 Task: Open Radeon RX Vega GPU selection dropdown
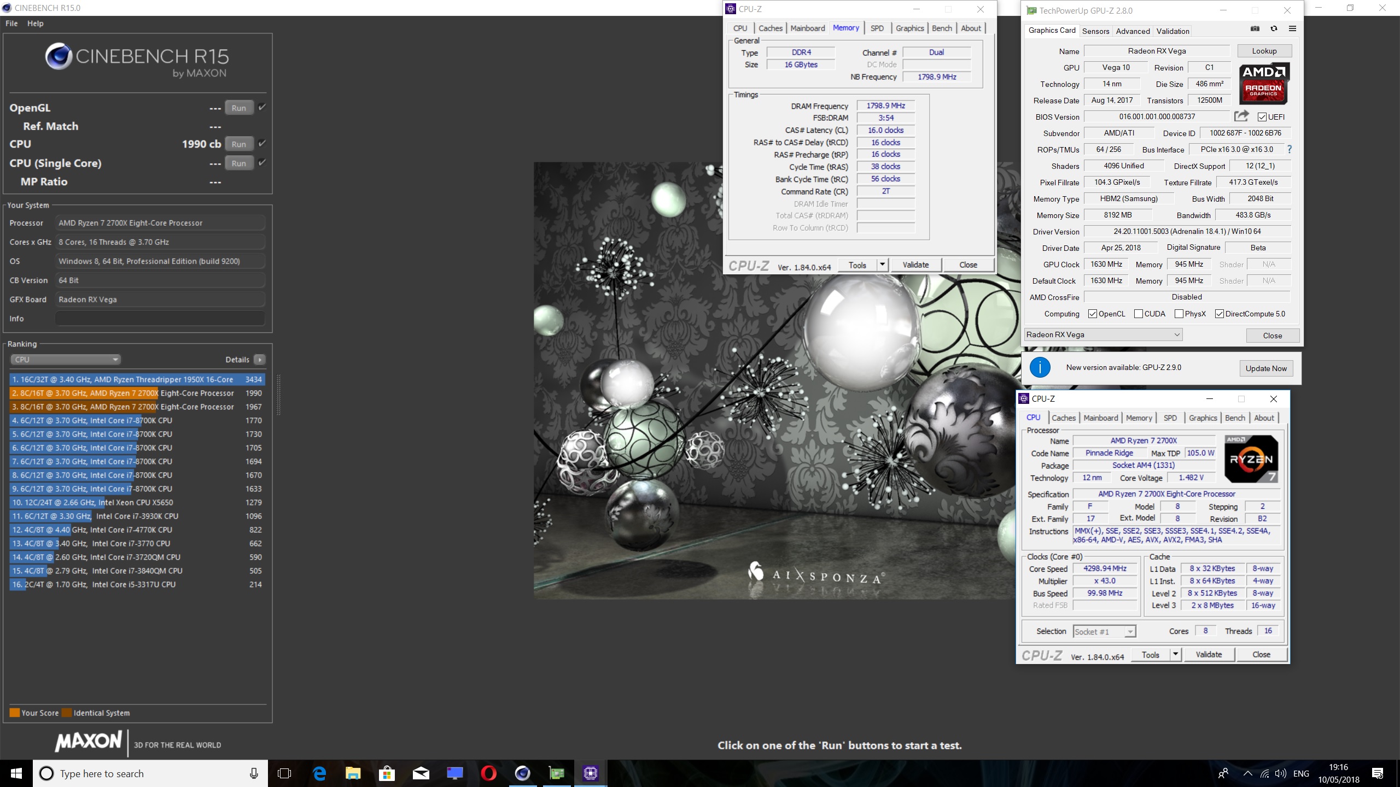(1104, 334)
